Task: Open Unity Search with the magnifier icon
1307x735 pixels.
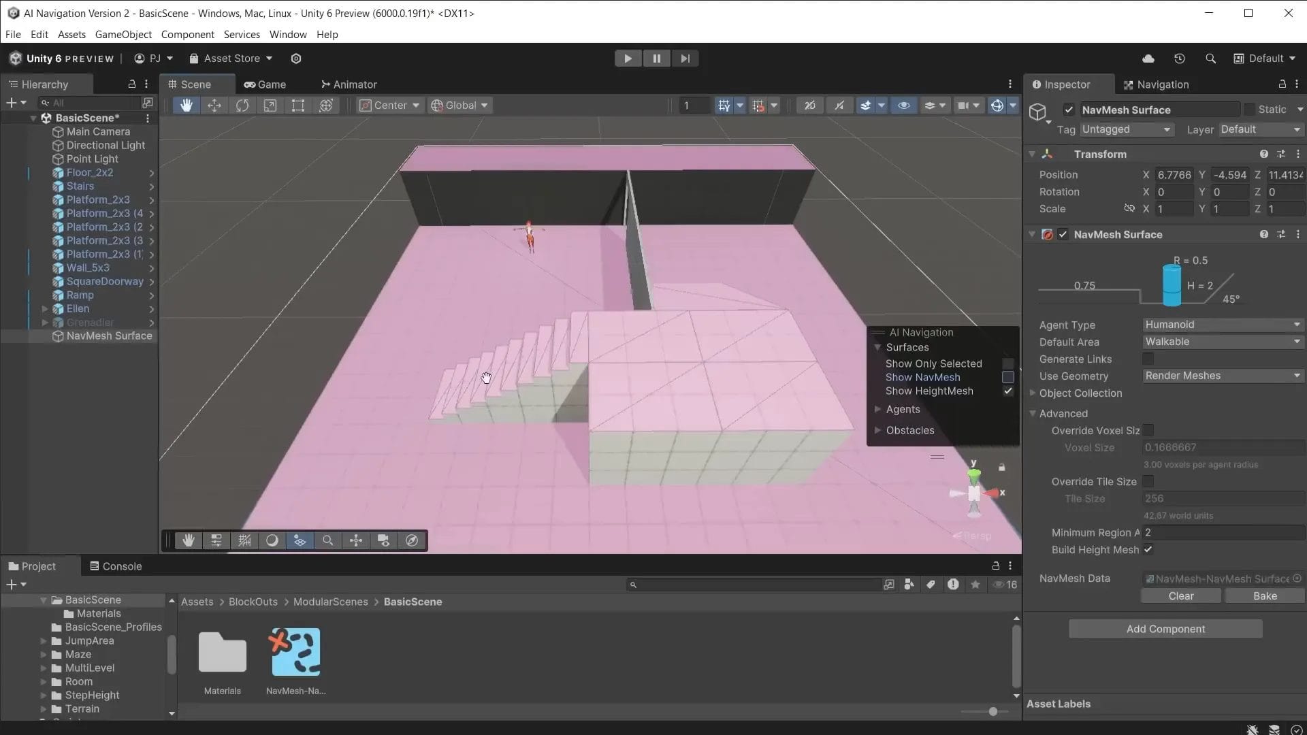Action: click(1211, 59)
